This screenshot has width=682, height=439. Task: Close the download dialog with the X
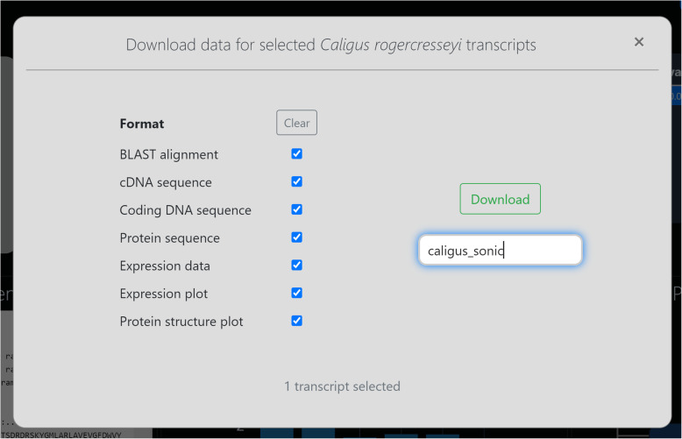click(x=639, y=42)
